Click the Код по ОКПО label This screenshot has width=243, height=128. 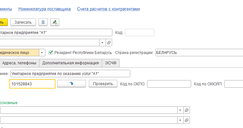pos(133,84)
